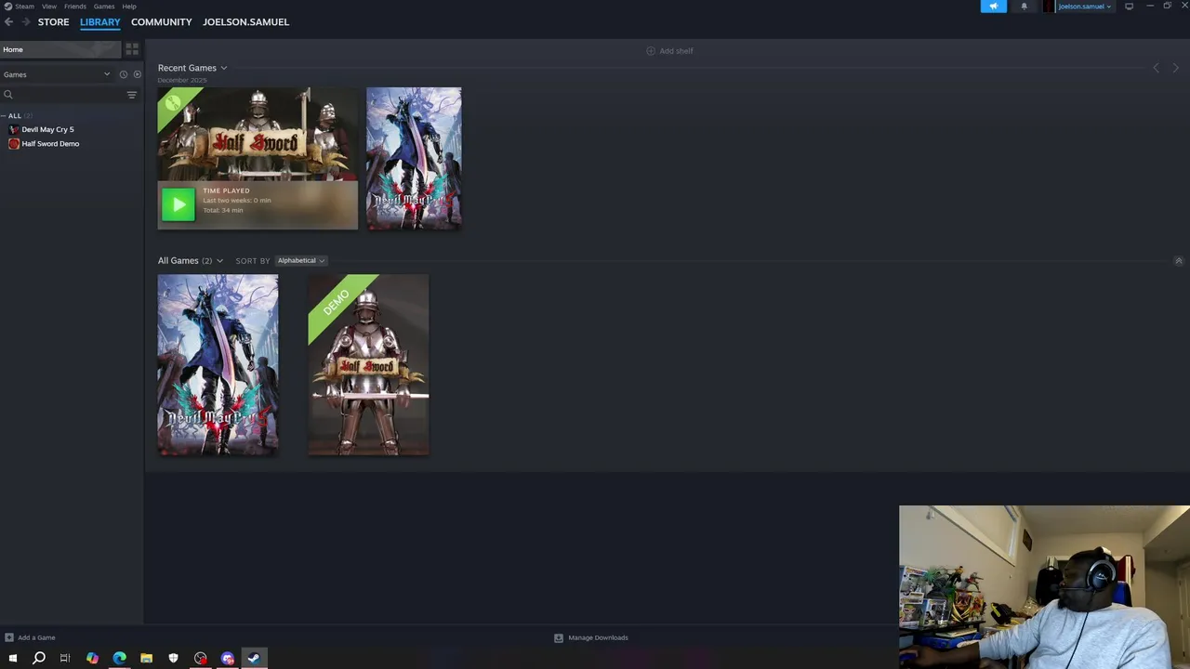Toggle sort by recent activity clock icon
This screenshot has height=669, width=1190.
click(123, 74)
